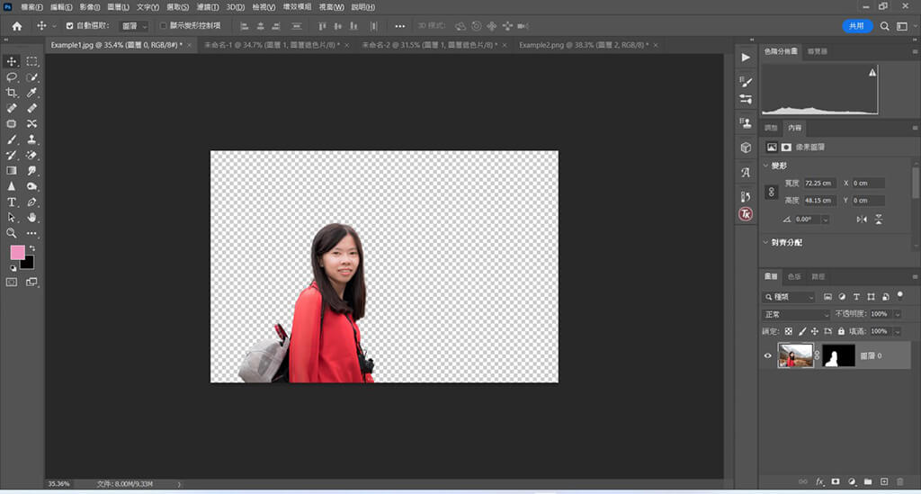Select the Brush tool
This screenshot has height=494, width=921.
click(x=11, y=139)
